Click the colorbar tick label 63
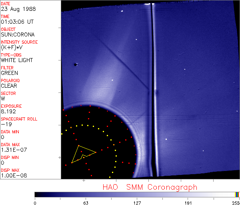This screenshot has height=205, width=240. tap(86, 202)
